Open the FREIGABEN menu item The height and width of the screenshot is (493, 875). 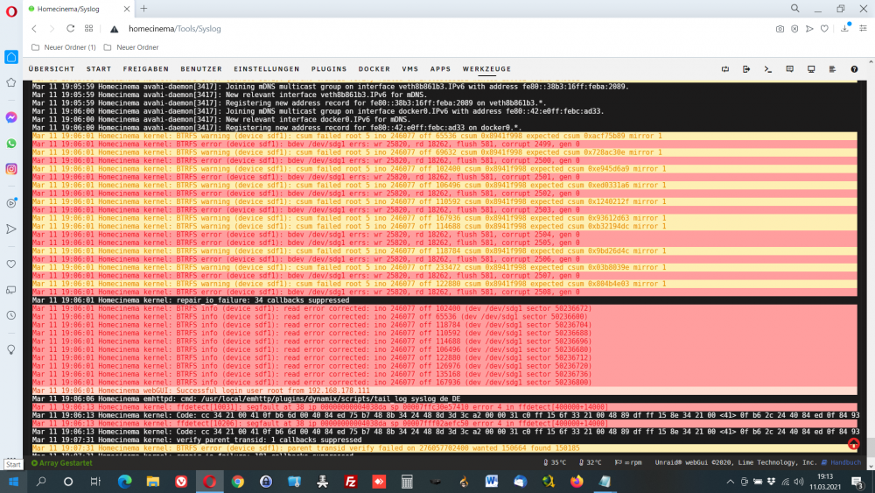tap(145, 69)
